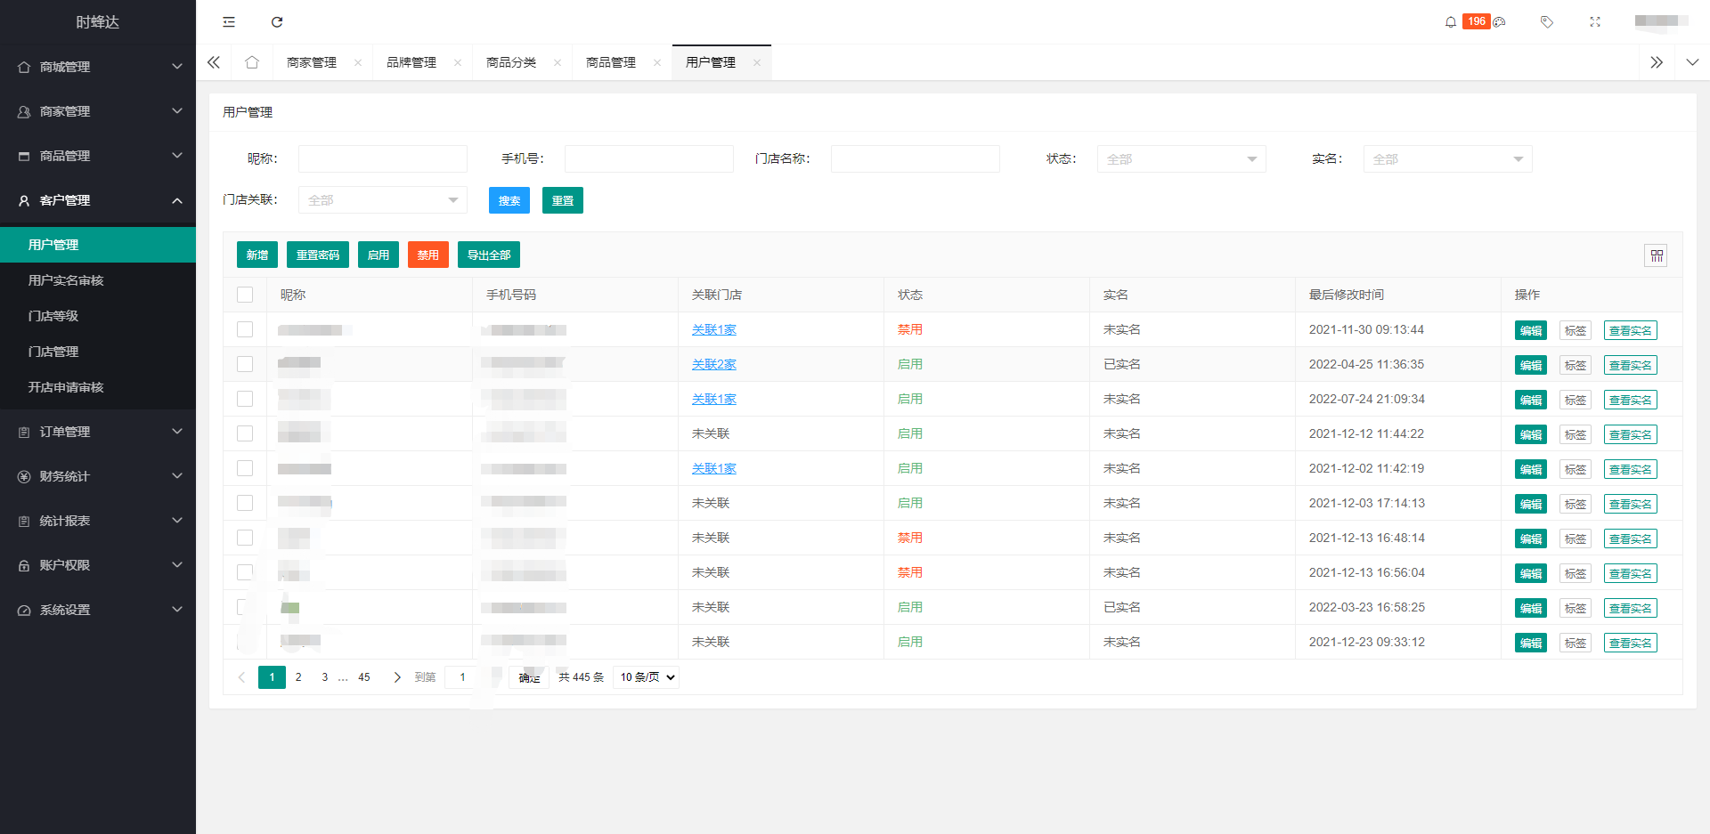Screen dimensions: 1710x834
Task: Open the tab options dropdown arrow at far right
Action: tap(1692, 62)
